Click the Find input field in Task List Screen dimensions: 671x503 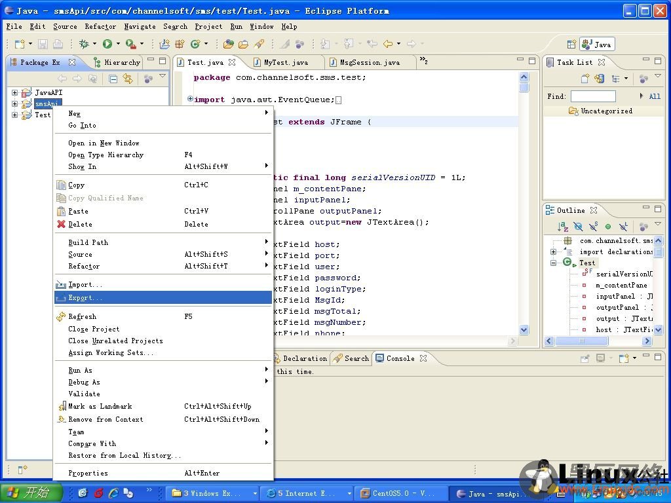pos(593,96)
